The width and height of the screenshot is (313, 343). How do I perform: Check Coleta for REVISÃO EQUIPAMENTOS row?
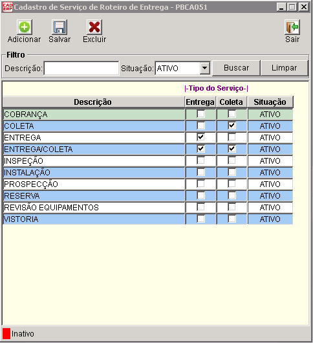coord(232,207)
